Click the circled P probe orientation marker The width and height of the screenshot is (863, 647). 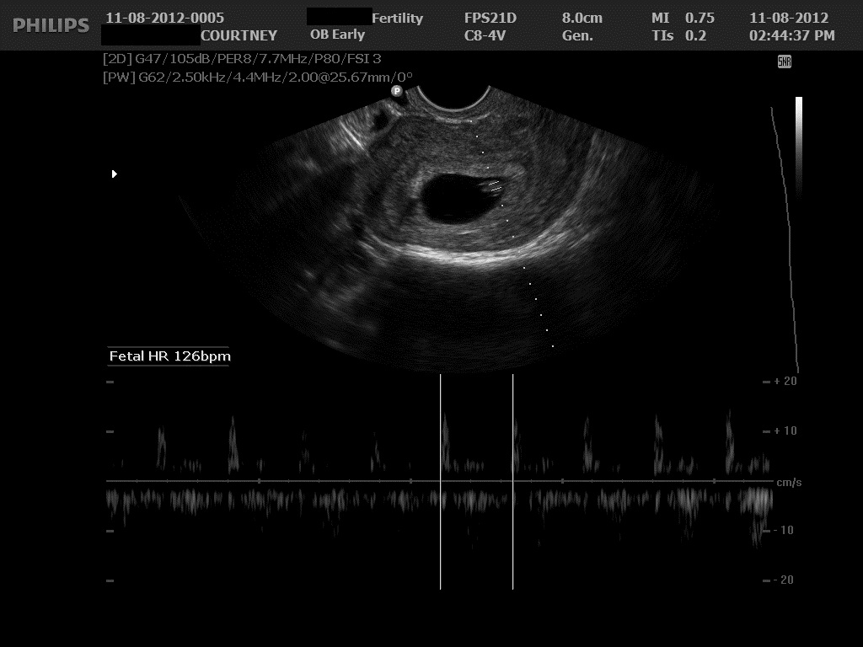point(396,91)
